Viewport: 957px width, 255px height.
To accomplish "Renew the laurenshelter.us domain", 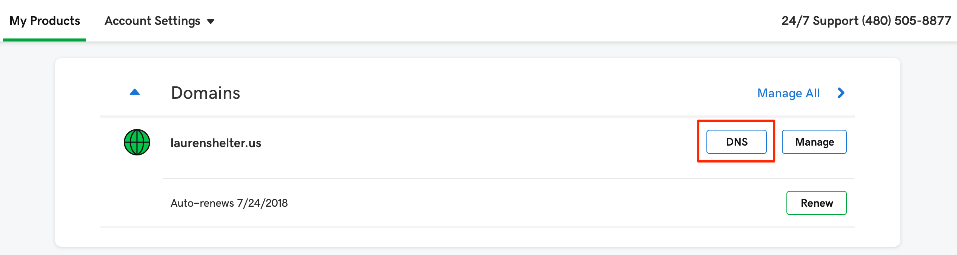I will coord(816,203).
